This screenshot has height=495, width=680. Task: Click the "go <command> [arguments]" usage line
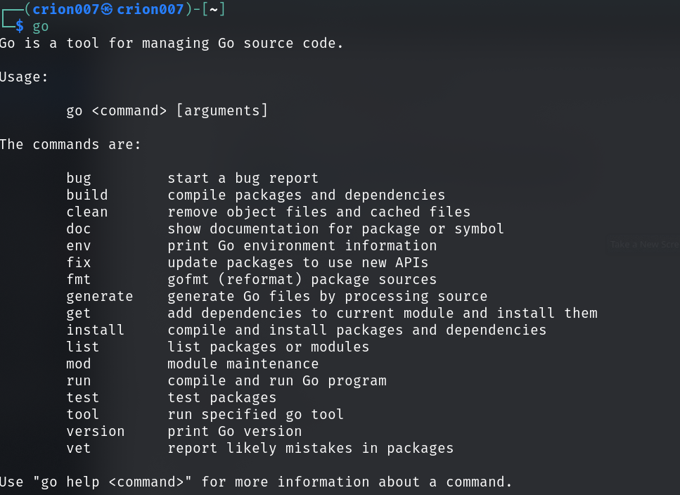167,110
